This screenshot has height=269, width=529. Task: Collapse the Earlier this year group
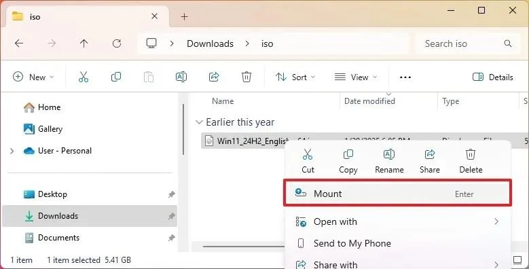point(199,122)
